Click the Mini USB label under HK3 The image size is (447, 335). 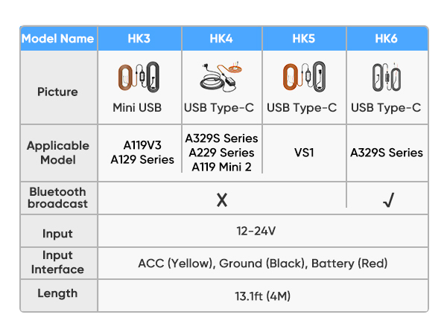[x=139, y=108]
